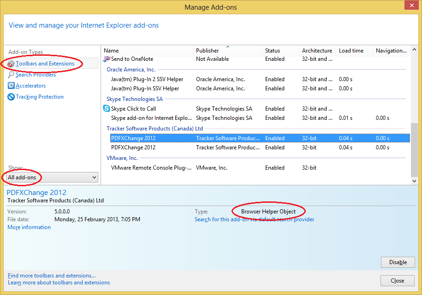
Task: Select the highlighted PDFXChange 2012 row
Action: [x=260, y=138]
